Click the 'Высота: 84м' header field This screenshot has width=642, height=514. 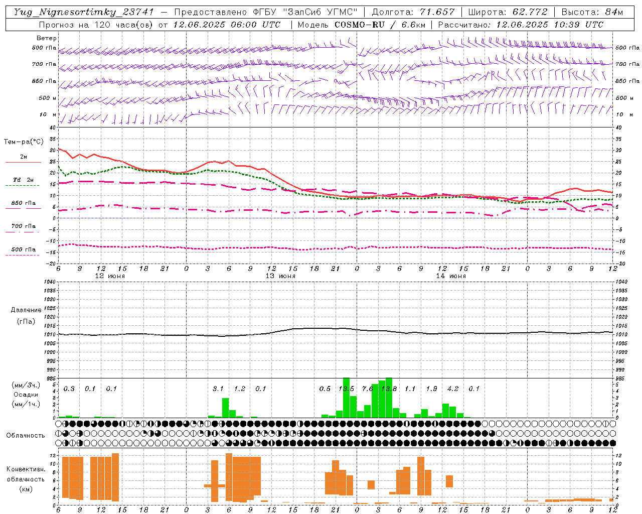click(592, 12)
